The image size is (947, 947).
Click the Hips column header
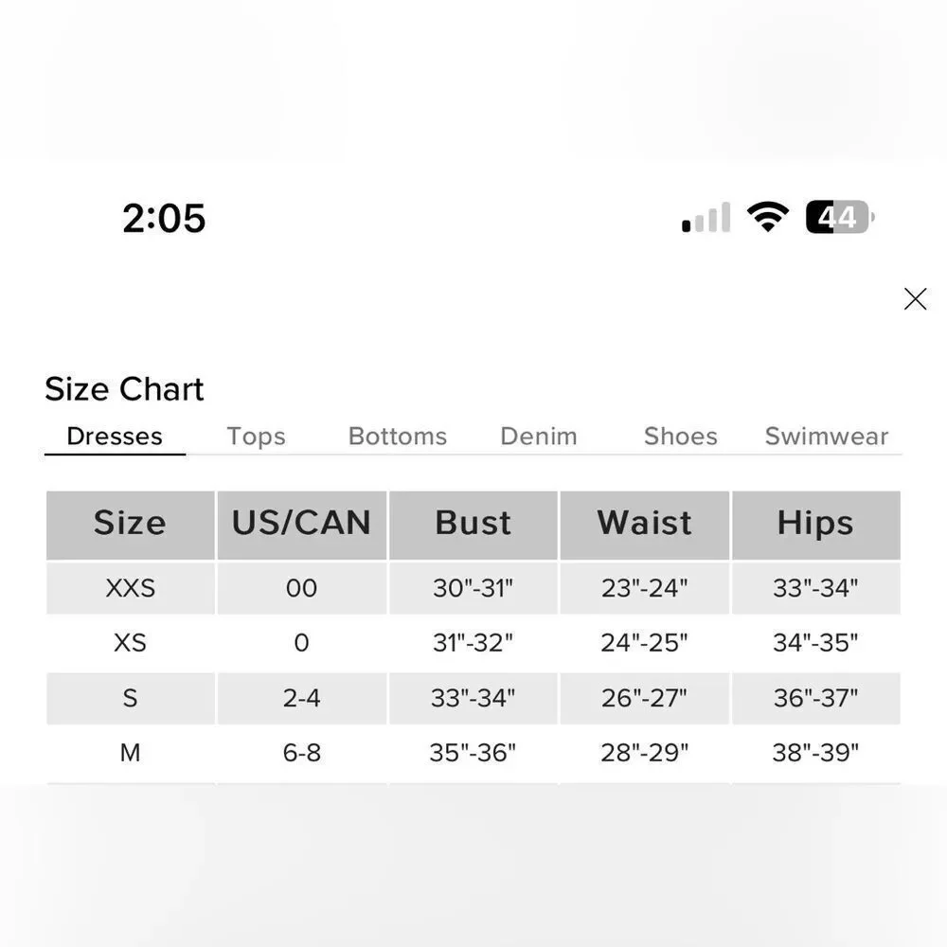click(815, 524)
